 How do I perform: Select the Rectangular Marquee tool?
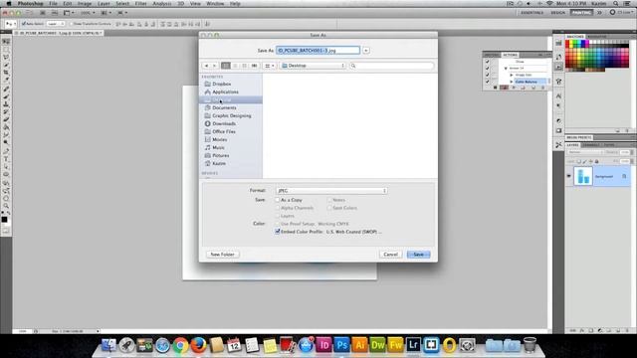(6, 50)
